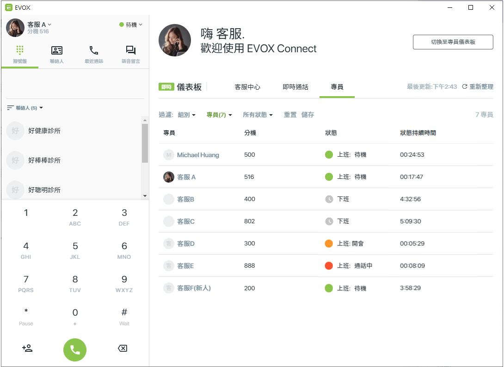Viewport: 504px width, 367px height.
Task: Click the backspace delete icon
Action: [x=123, y=348]
